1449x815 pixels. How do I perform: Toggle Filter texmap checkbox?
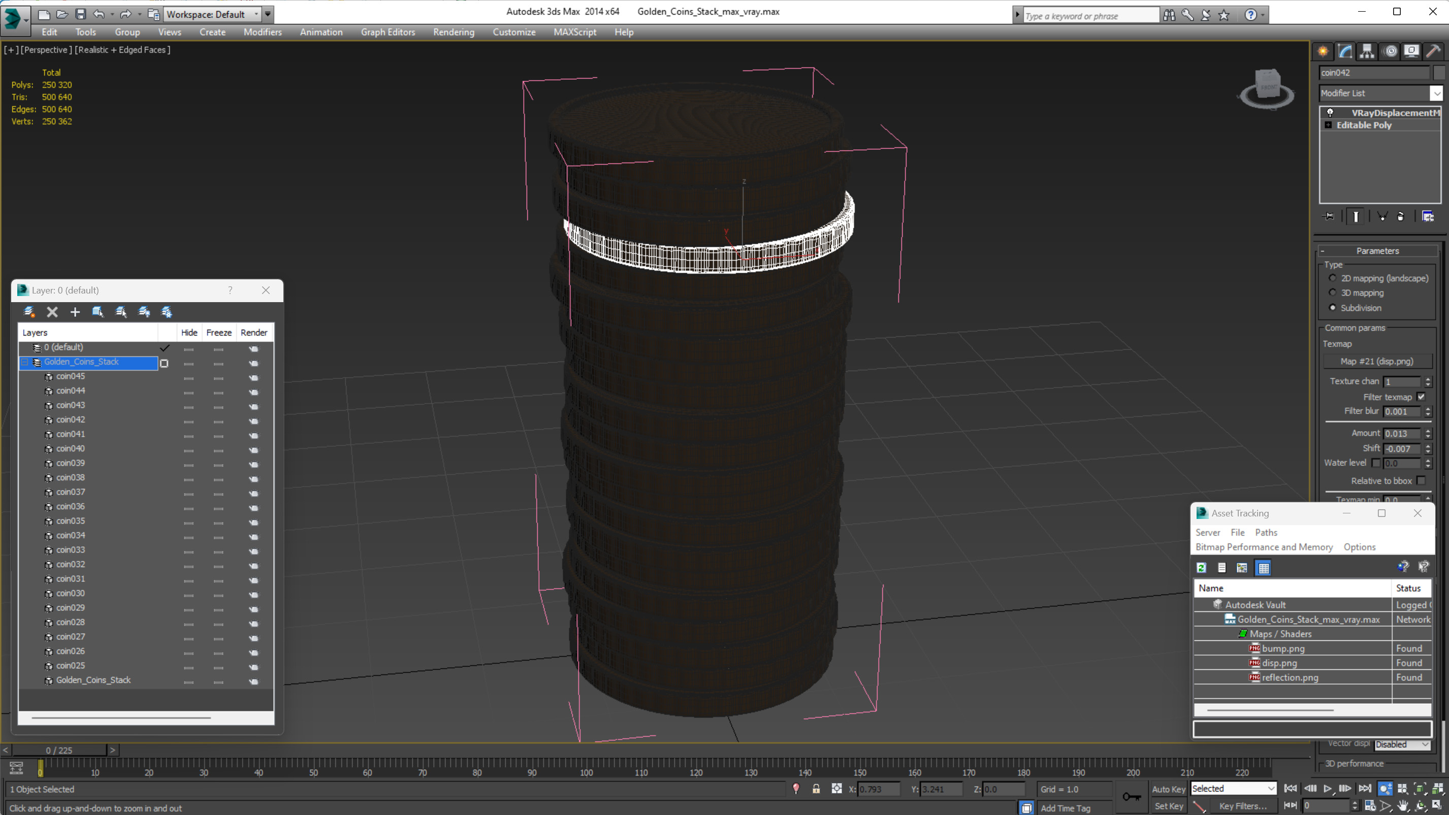pyautogui.click(x=1422, y=397)
